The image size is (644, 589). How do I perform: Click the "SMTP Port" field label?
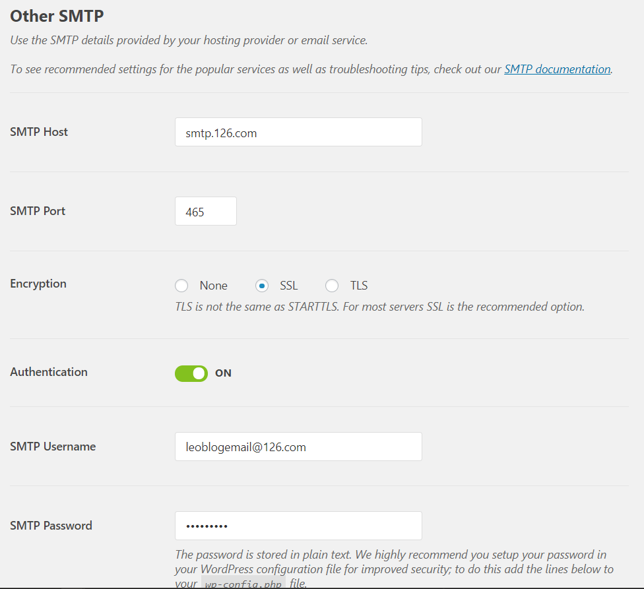tap(38, 211)
